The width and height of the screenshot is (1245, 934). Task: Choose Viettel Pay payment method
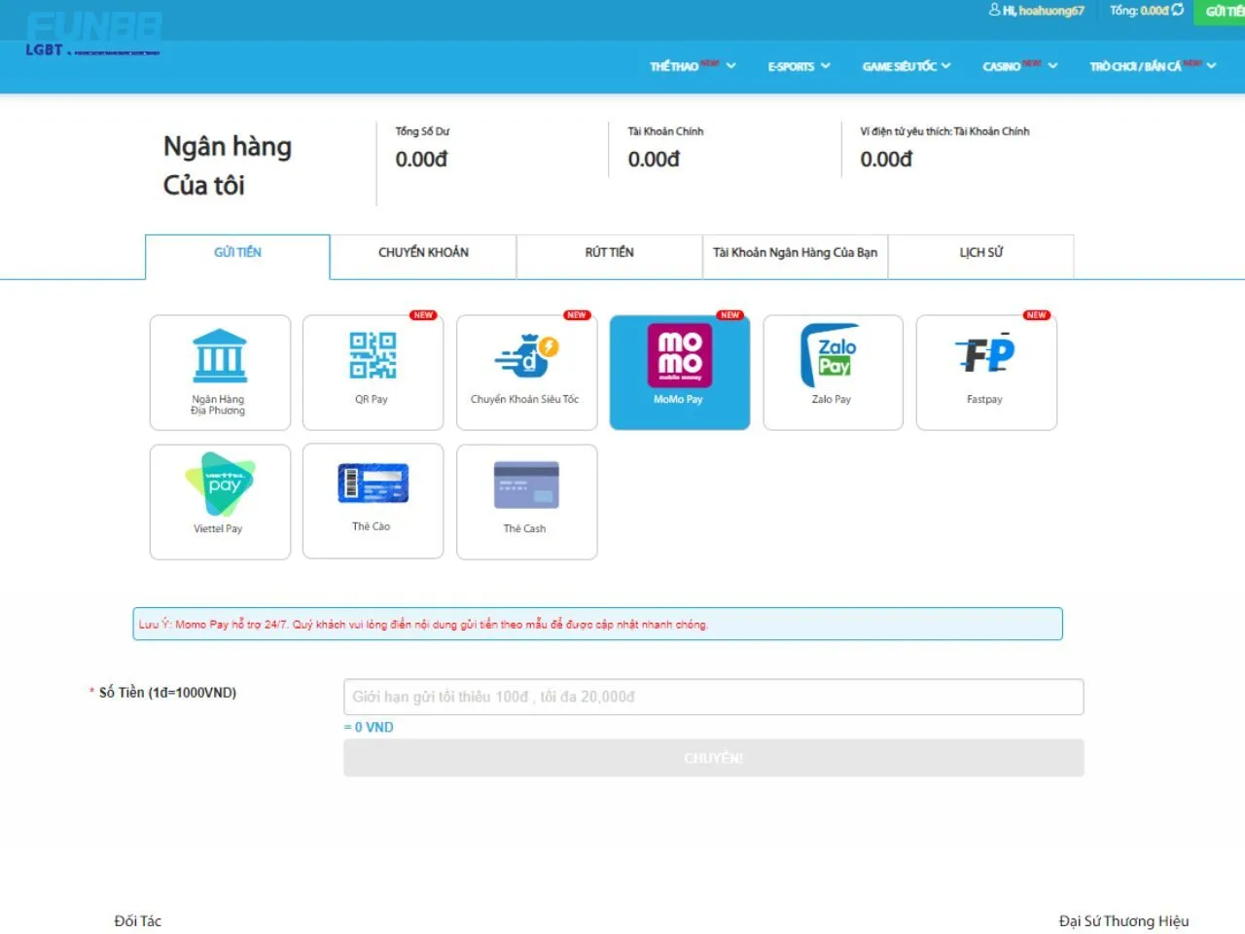coord(220,502)
